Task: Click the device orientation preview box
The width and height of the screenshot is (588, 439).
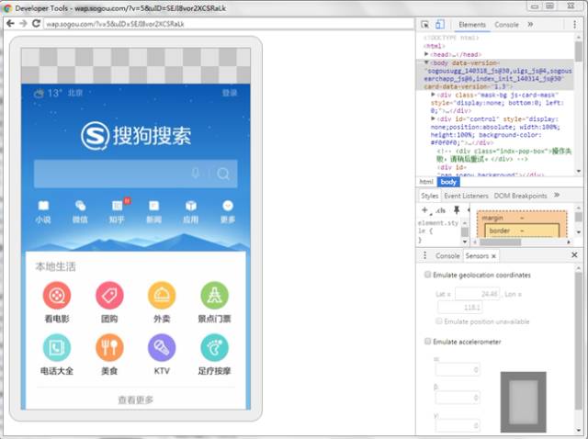Action: (x=523, y=402)
